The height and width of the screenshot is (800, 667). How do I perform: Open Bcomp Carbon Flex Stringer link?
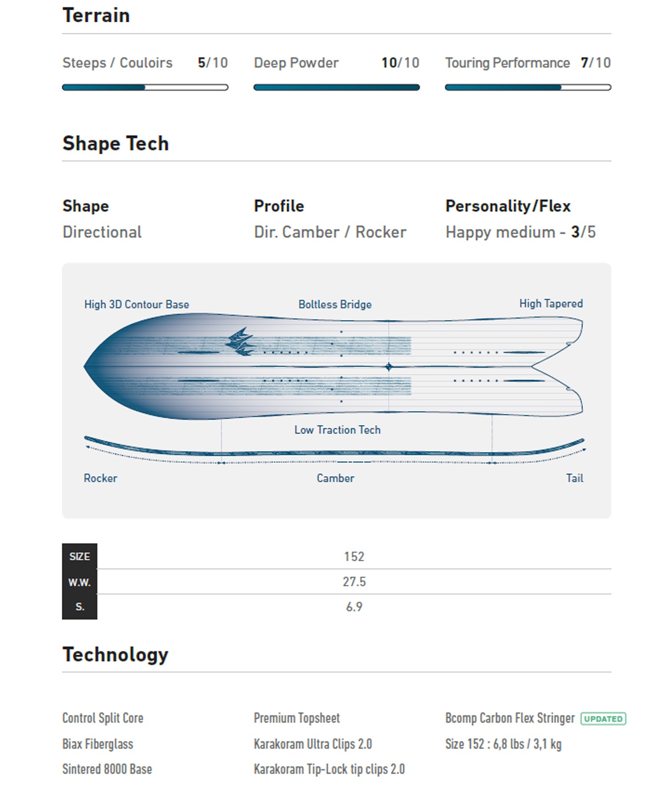(510, 718)
